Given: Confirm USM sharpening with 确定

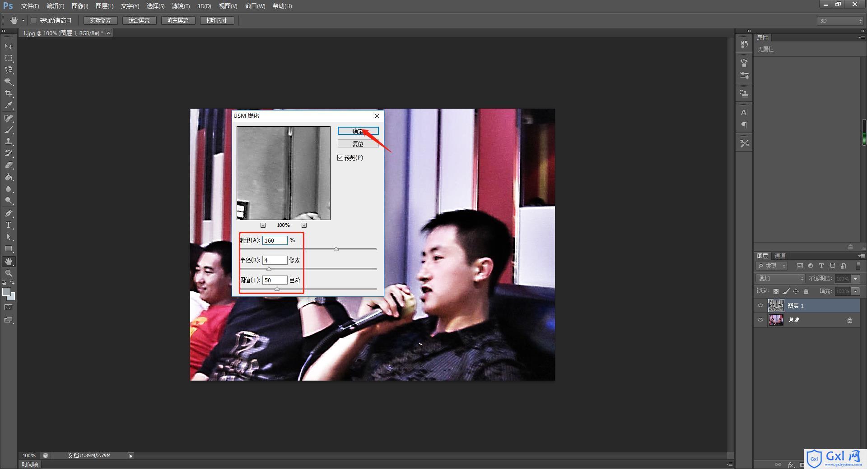Looking at the screenshot, I should tap(358, 131).
